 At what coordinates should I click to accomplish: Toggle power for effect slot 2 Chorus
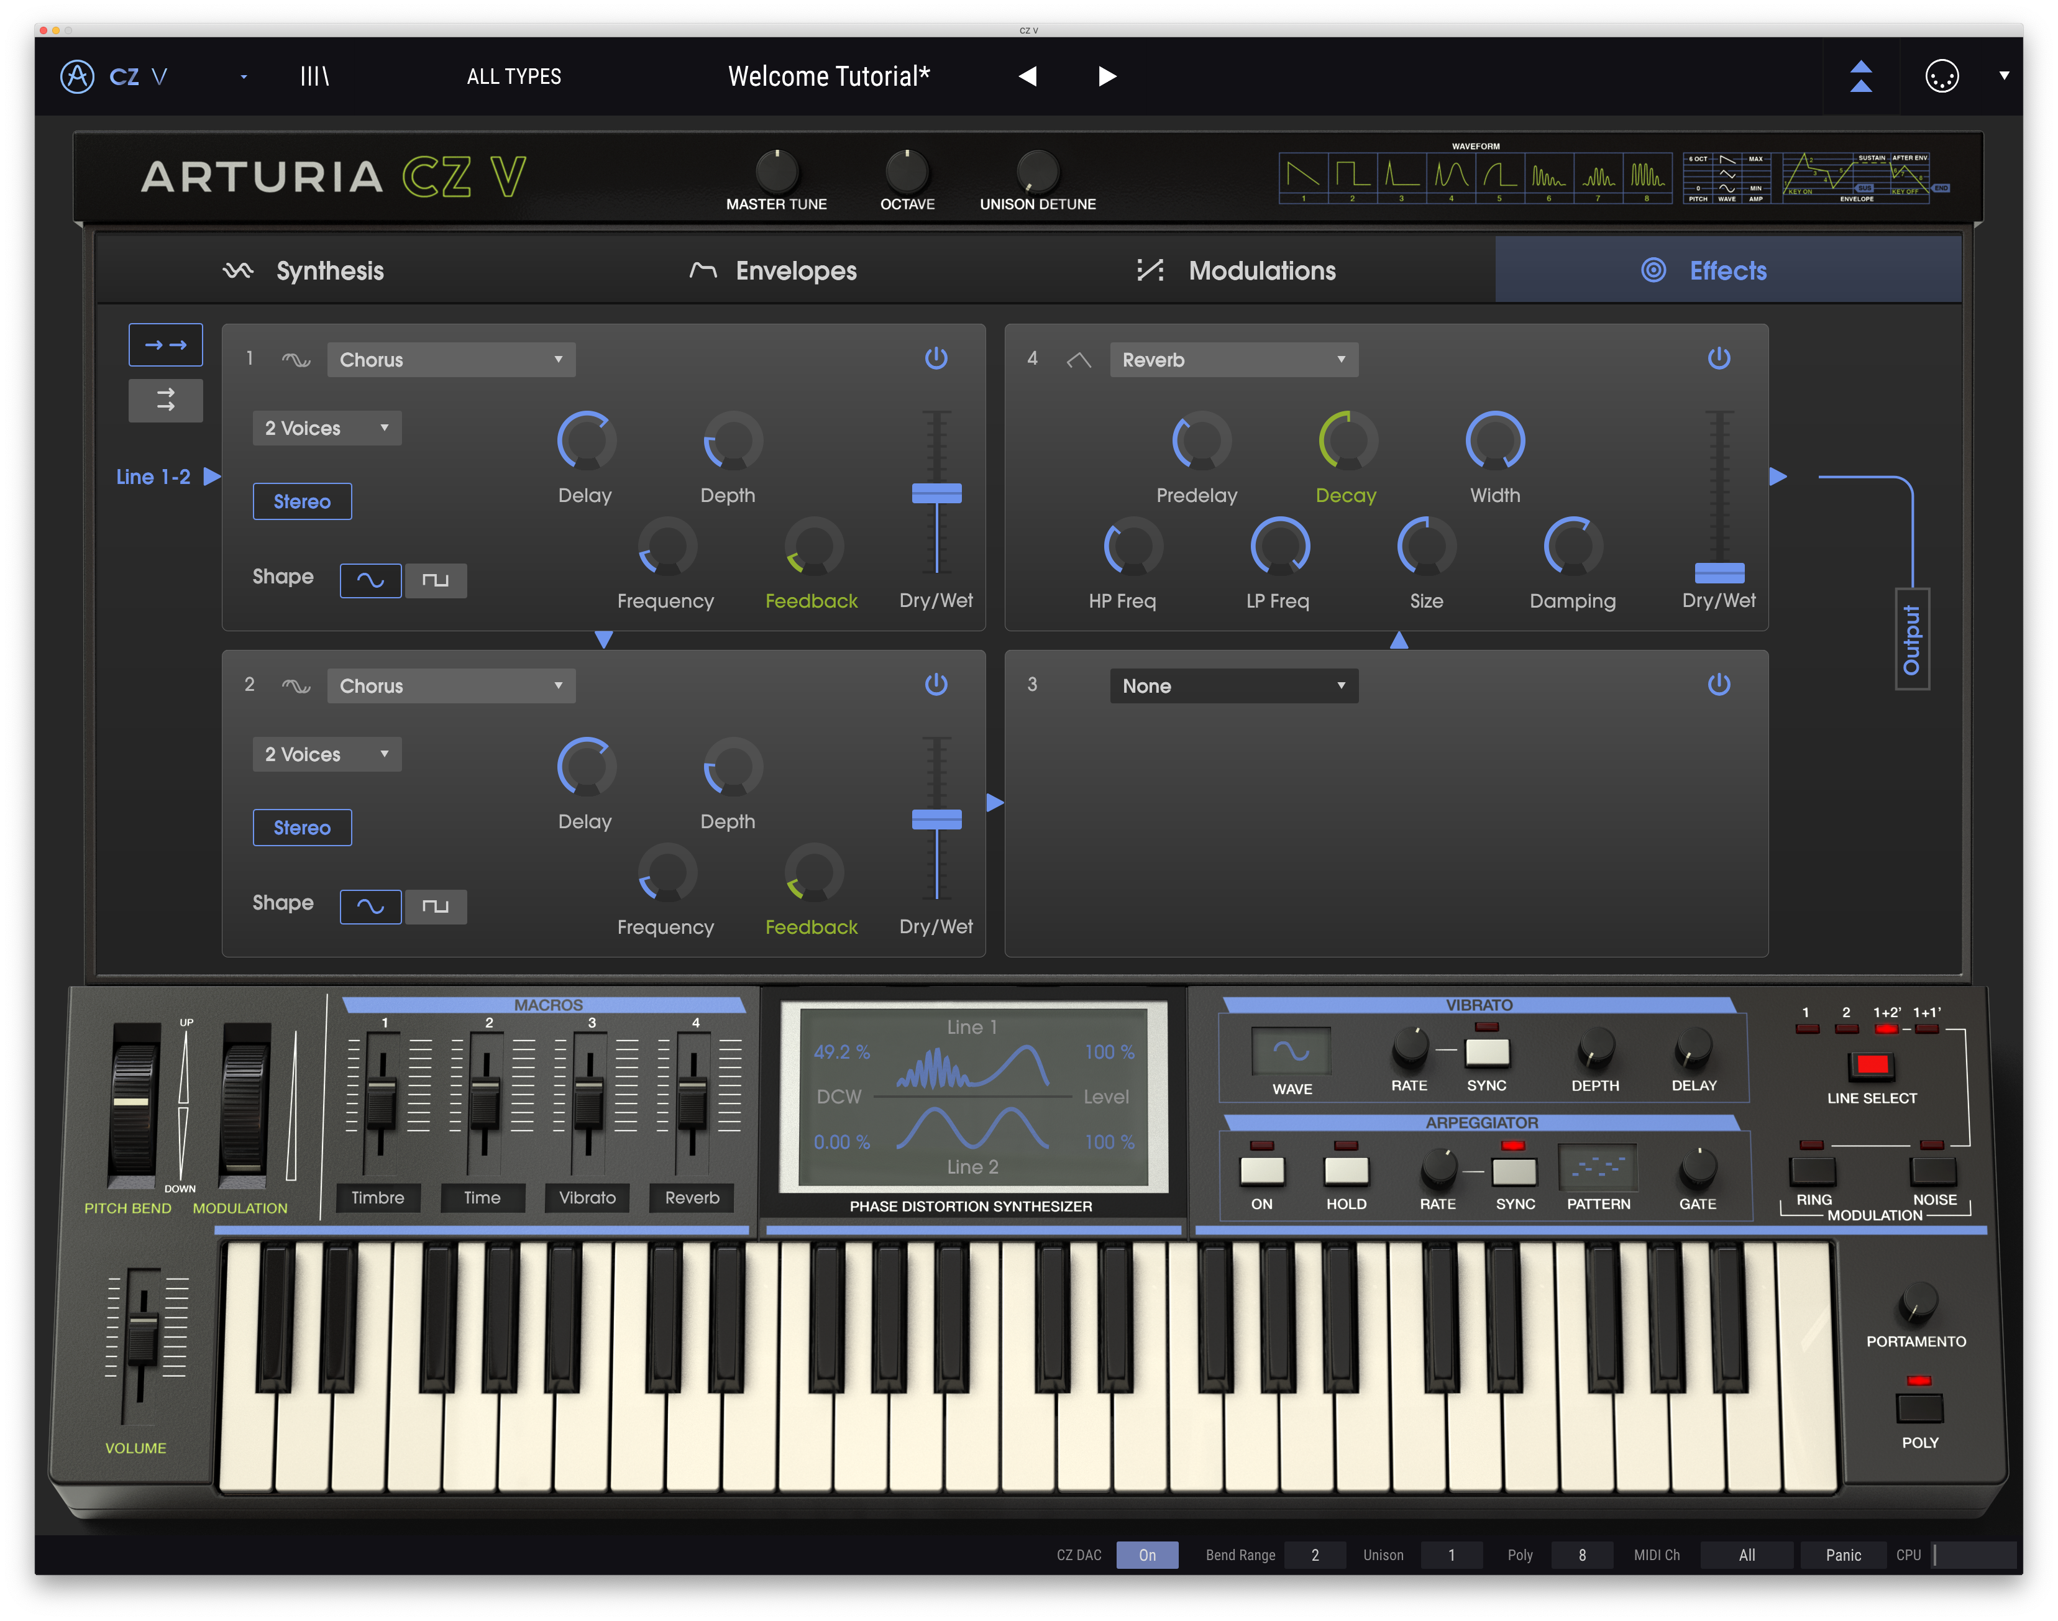point(936,684)
